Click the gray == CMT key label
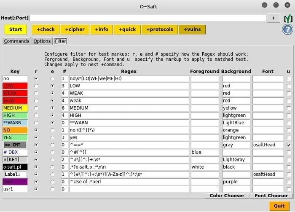The width and height of the screenshot is (295, 212). (15, 145)
